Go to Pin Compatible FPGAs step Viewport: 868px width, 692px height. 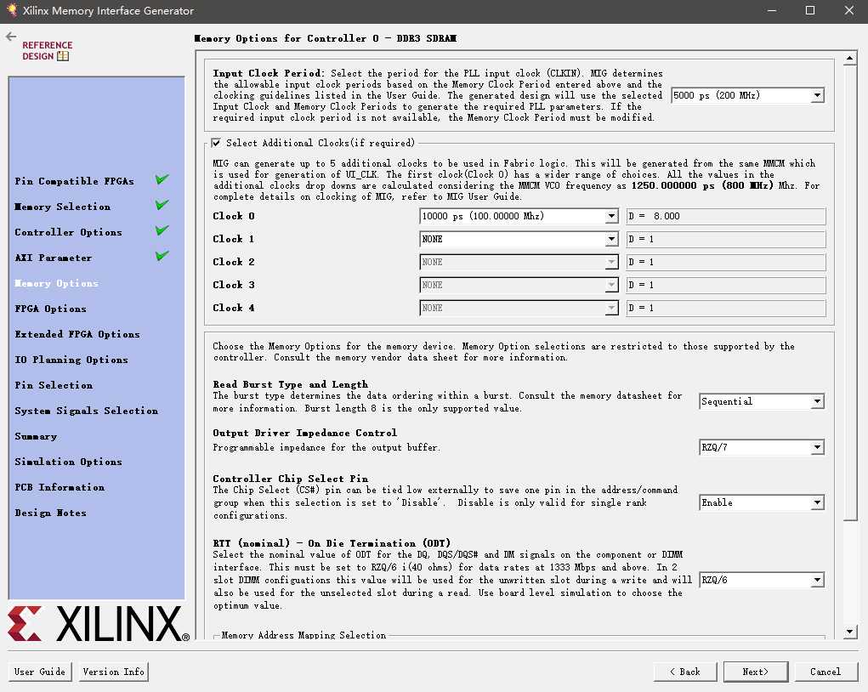pyautogui.click(x=74, y=181)
